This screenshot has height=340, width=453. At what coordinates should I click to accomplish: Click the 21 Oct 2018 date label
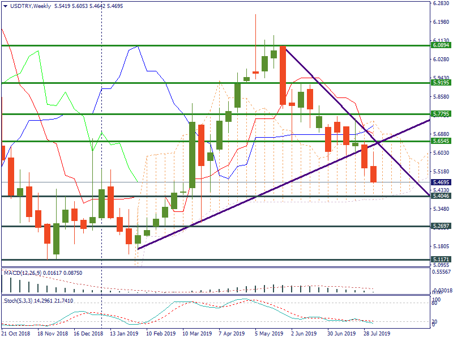16,334
